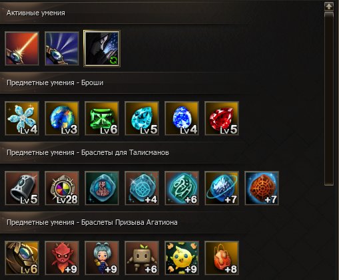Select the wooden block golem agathion +6

tap(142, 258)
